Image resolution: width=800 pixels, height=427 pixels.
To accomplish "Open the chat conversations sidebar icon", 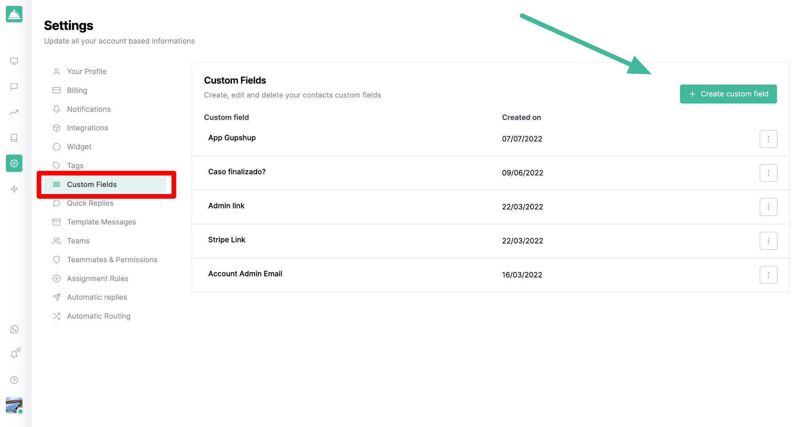I will click(x=14, y=87).
